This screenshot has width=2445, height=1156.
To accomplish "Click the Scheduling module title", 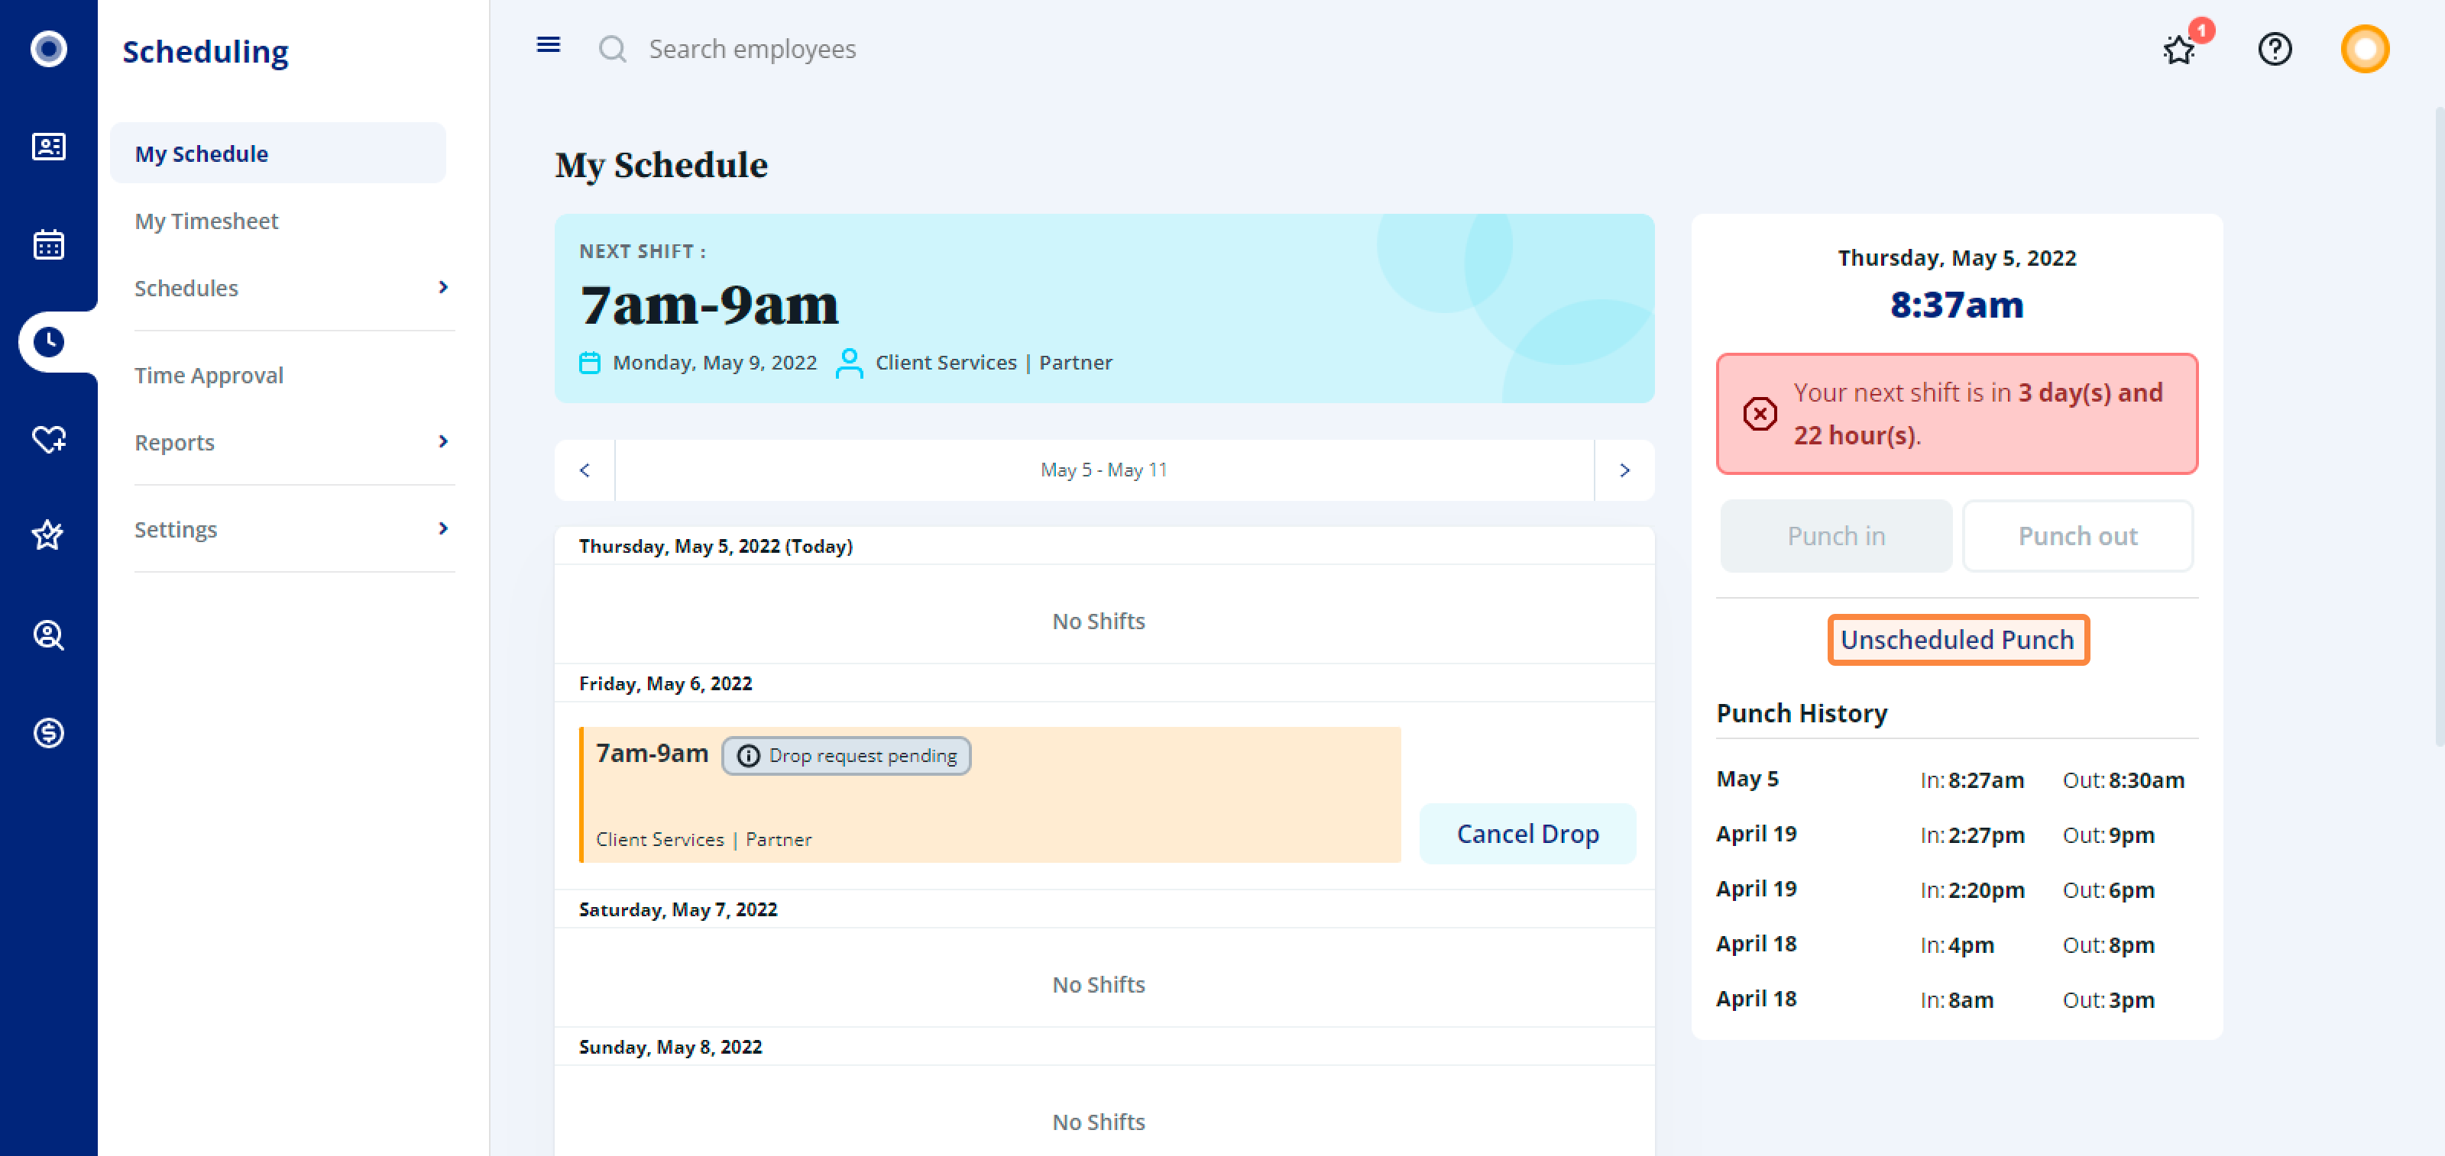I will click(205, 51).
